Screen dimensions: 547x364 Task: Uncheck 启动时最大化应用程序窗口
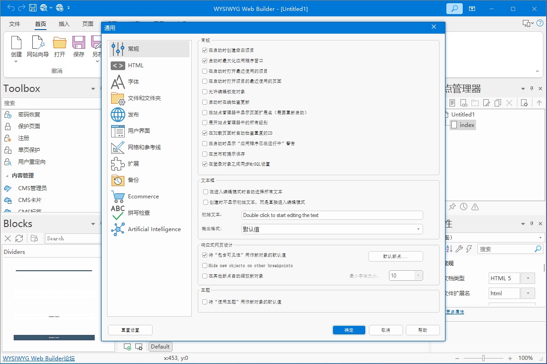click(x=204, y=61)
